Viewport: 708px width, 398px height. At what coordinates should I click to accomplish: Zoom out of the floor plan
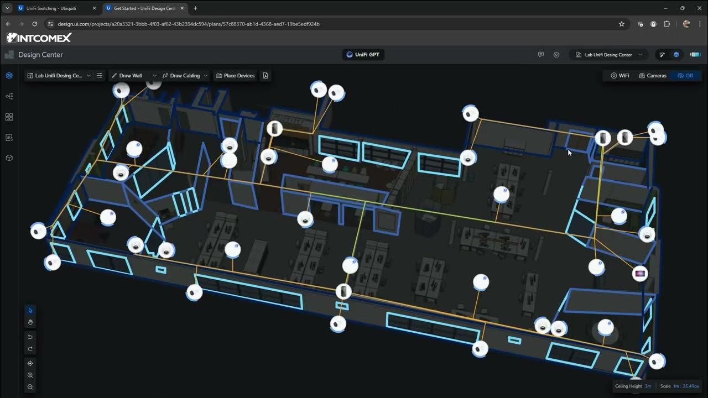(x=30, y=387)
